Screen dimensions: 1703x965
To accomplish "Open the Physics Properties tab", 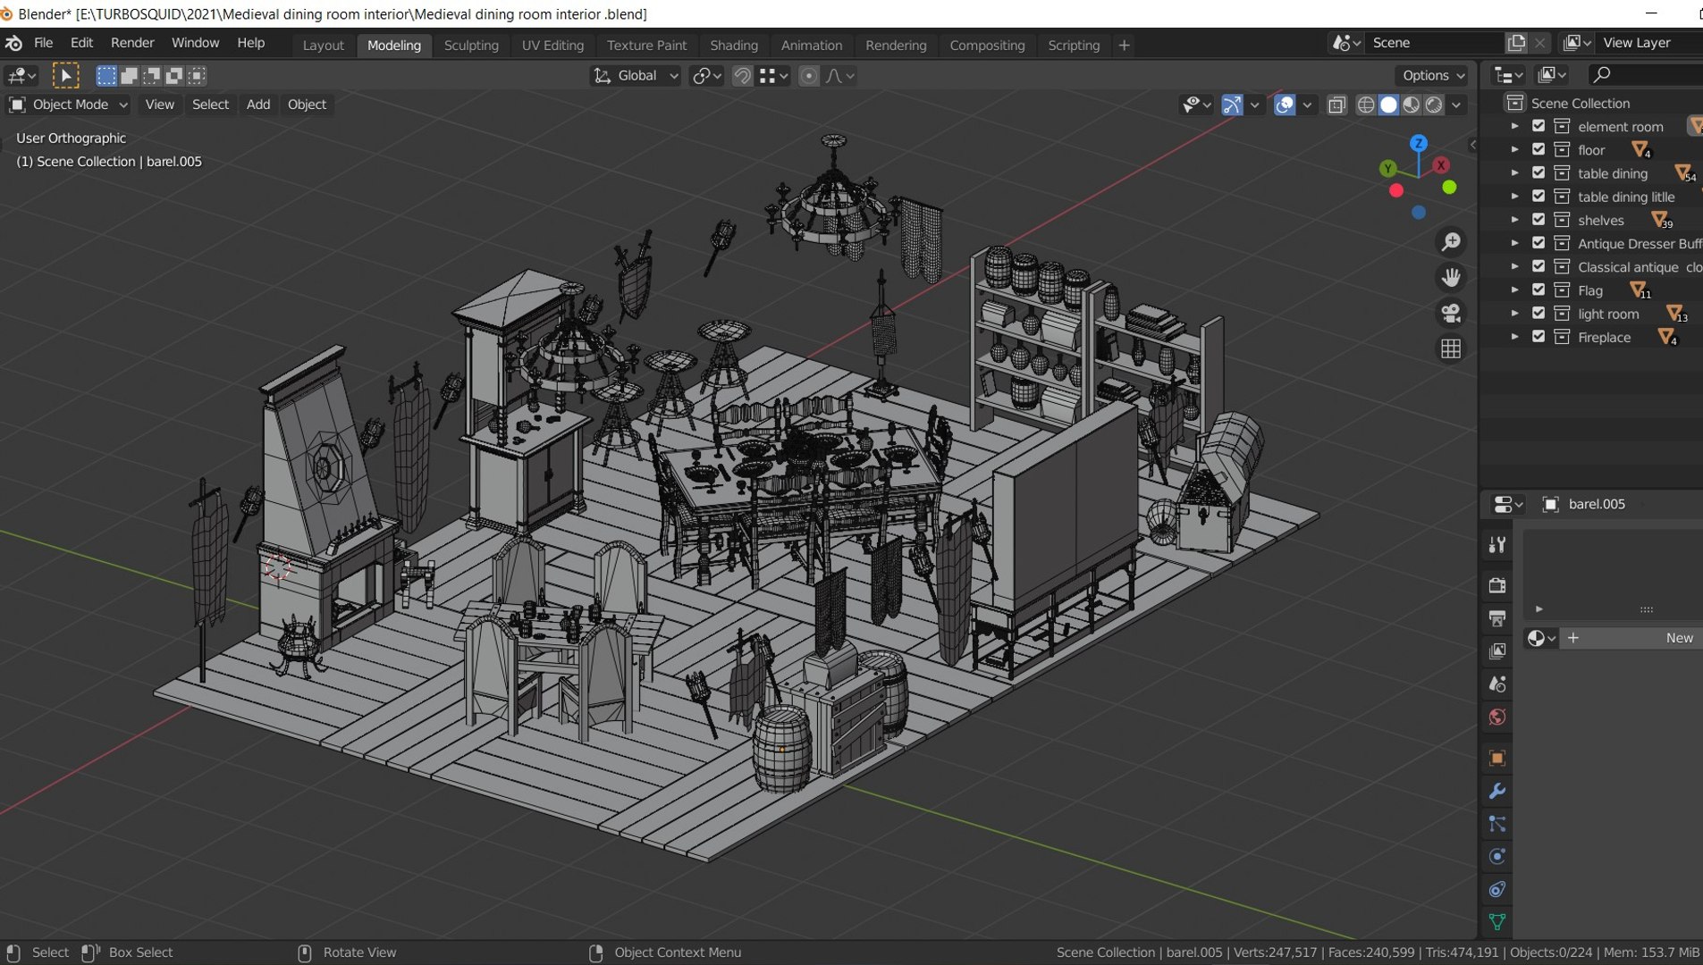I will click(1497, 857).
